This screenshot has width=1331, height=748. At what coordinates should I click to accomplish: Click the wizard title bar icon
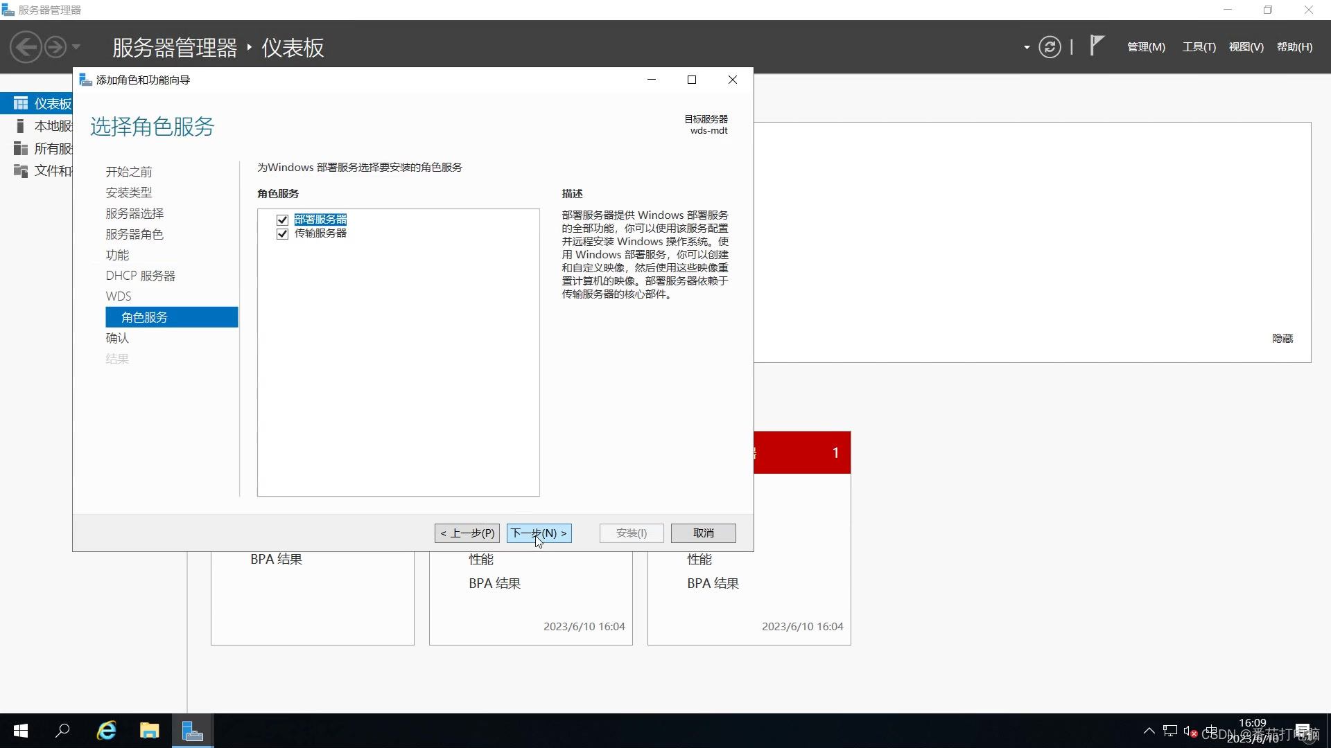click(86, 80)
